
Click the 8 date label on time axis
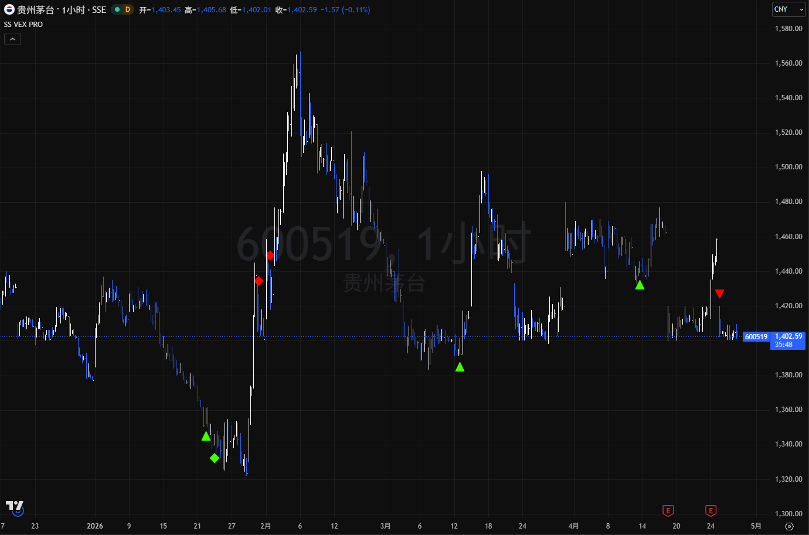608,526
